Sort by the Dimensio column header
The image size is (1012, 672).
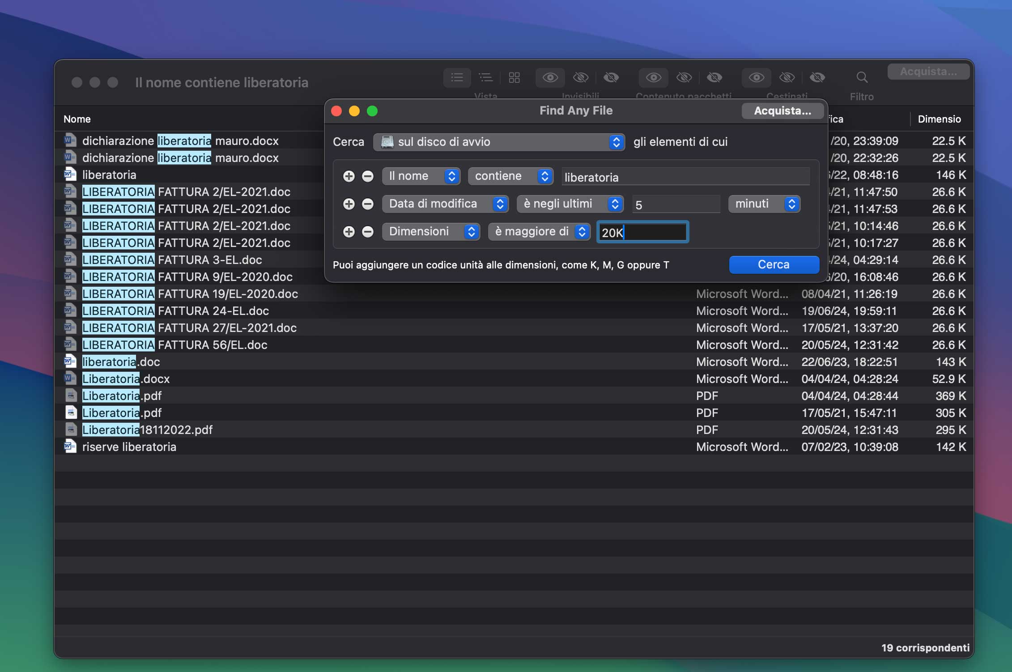(939, 119)
